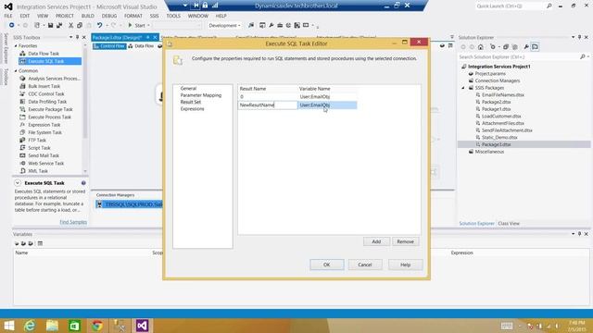Select Connection Managers project node
593x333 pixels.
[498, 80]
